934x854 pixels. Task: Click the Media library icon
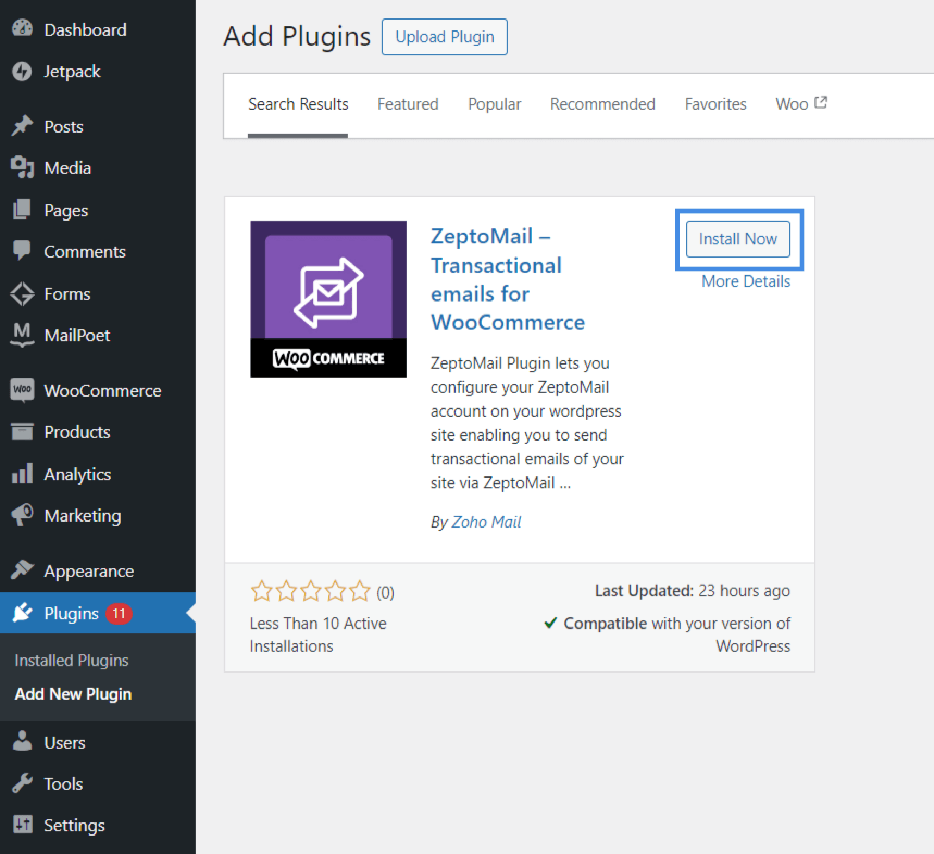coord(22,167)
